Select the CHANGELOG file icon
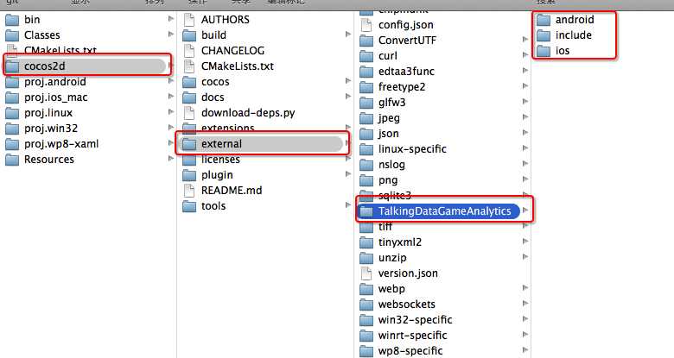Image resolution: width=674 pixels, height=358 pixels. 189,51
